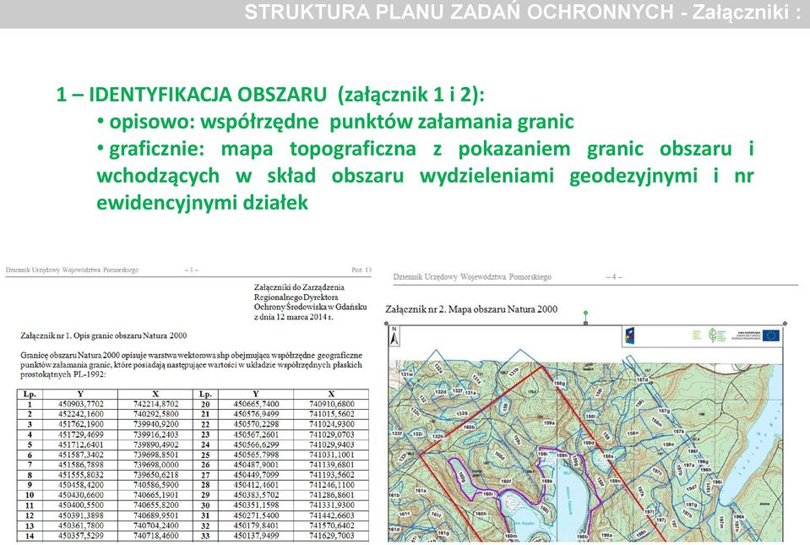Click the 'Poz. 13' page marker

pyautogui.click(x=362, y=270)
